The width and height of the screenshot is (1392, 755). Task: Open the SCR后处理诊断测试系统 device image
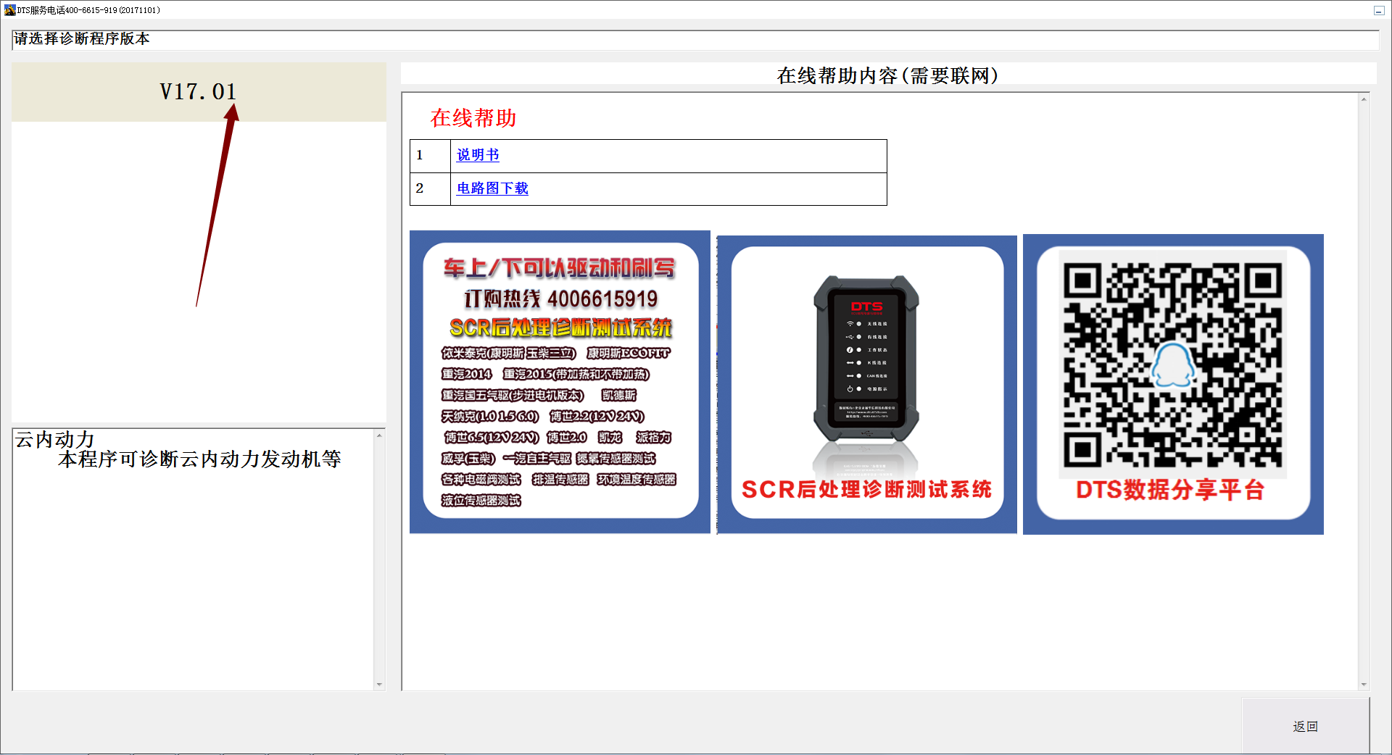click(x=867, y=384)
